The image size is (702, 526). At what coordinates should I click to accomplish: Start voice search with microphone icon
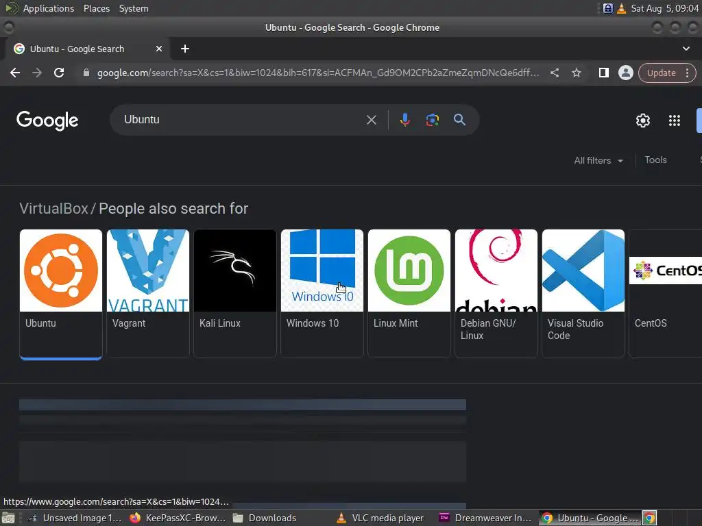click(404, 120)
